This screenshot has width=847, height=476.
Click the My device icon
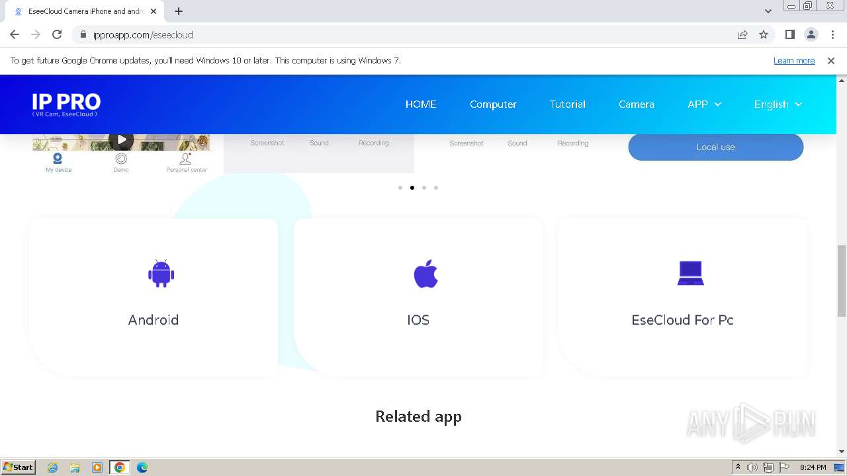pyautogui.click(x=58, y=158)
